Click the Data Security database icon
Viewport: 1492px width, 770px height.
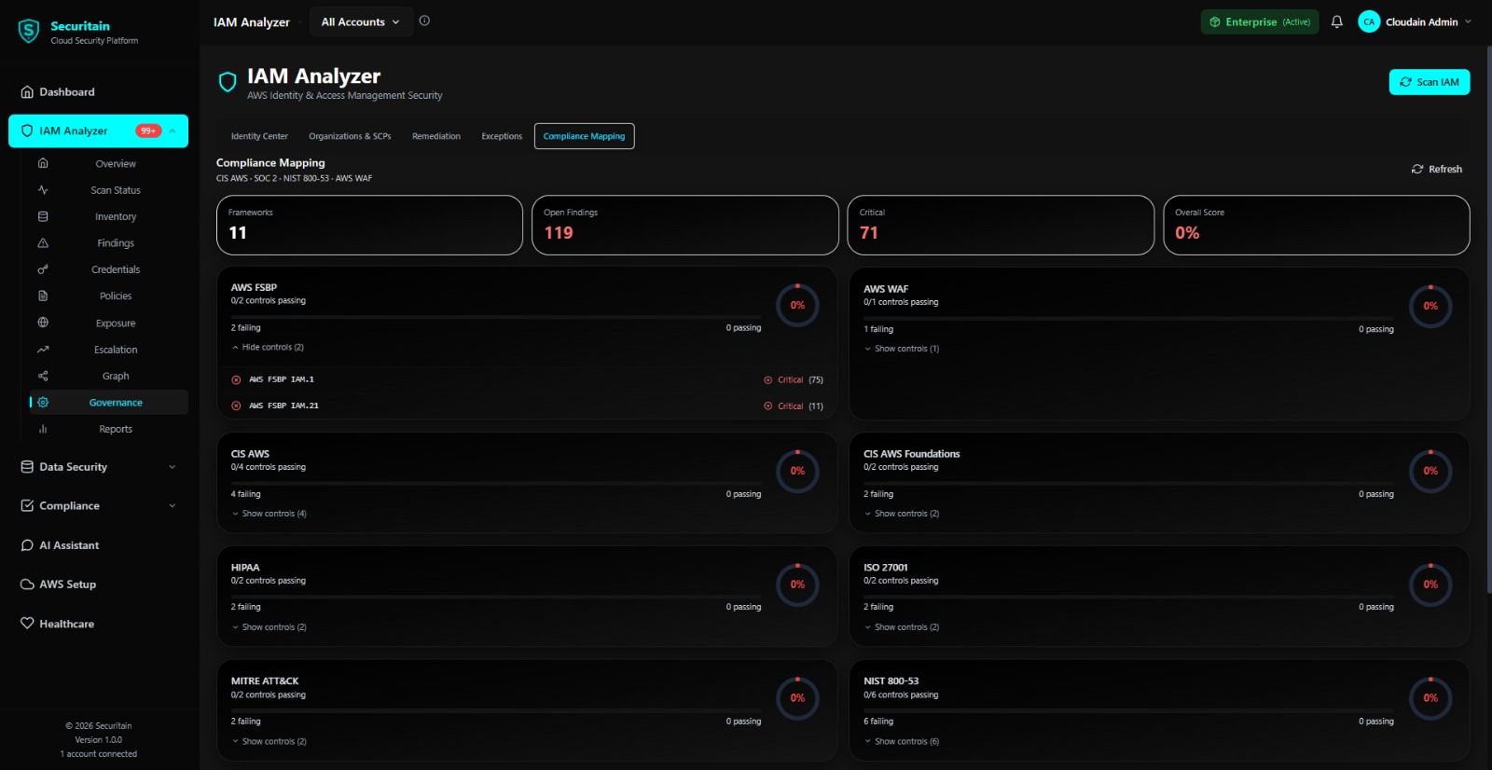click(x=27, y=467)
